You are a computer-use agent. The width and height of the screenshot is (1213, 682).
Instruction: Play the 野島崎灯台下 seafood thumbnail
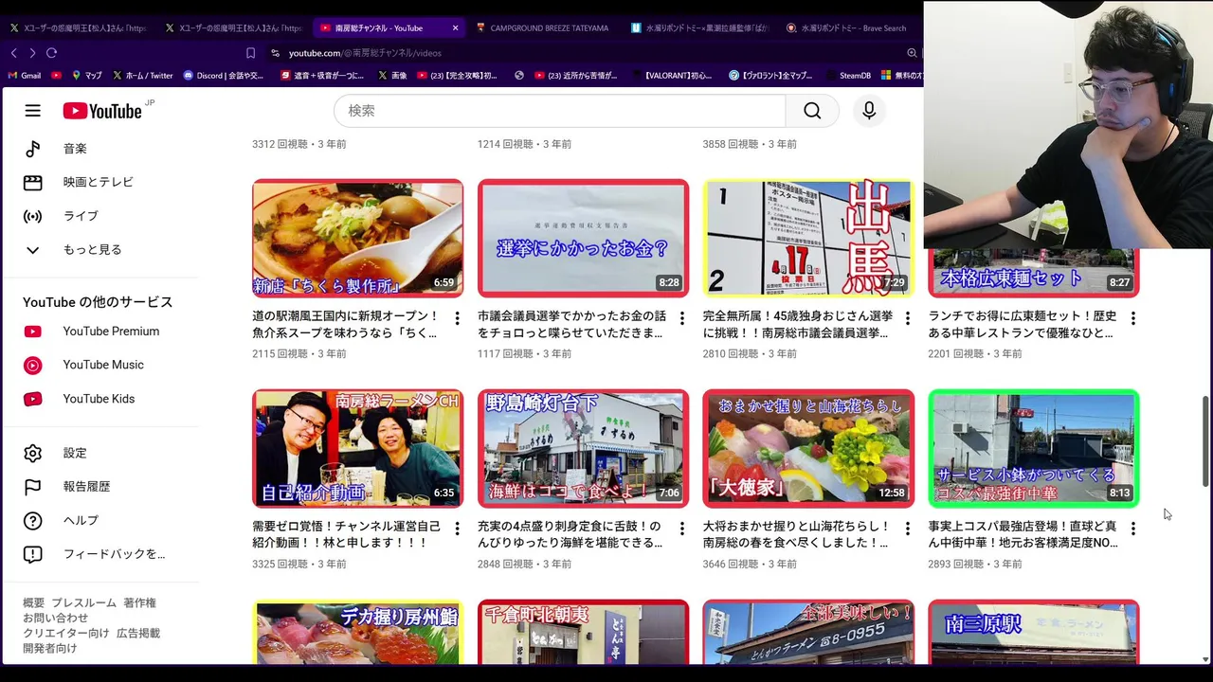[583, 448]
